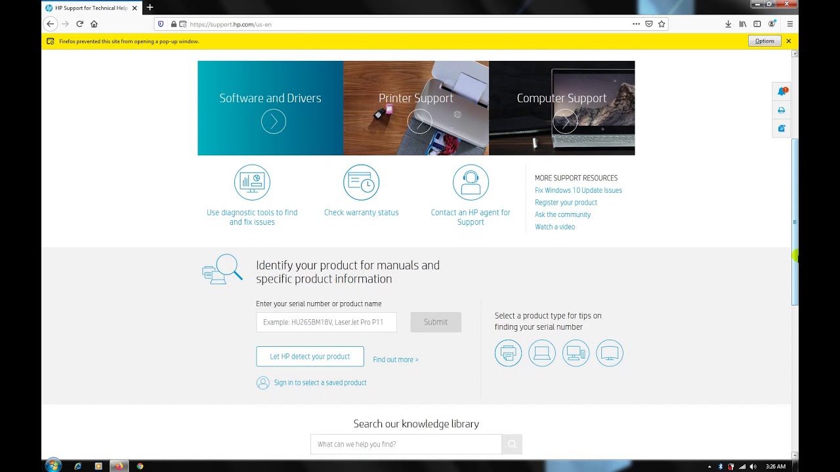Click the HP agent headset icon
The image size is (840, 472).
[x=471, y=182]
